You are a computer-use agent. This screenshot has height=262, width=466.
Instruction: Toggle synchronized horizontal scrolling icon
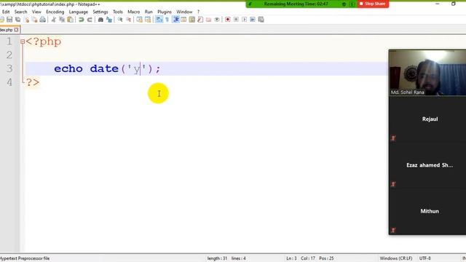(x=148, y=20)
